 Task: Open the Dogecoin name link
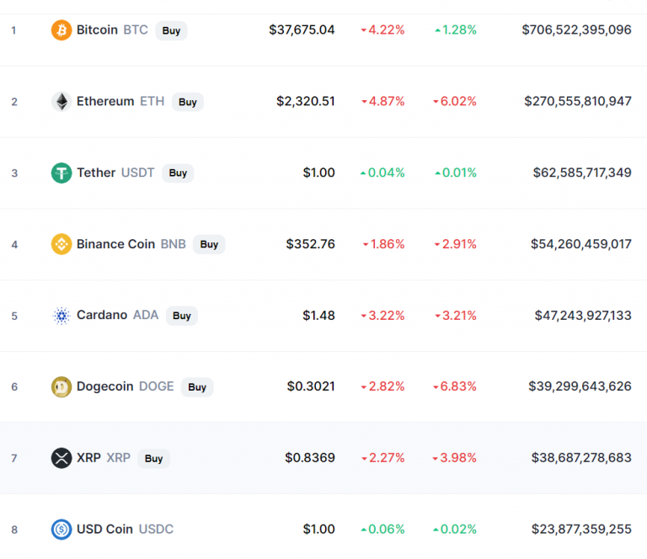coord(105,386)
